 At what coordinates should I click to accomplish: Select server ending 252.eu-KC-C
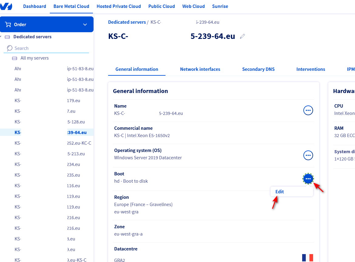pyautogui.click(x=53, y=143)
